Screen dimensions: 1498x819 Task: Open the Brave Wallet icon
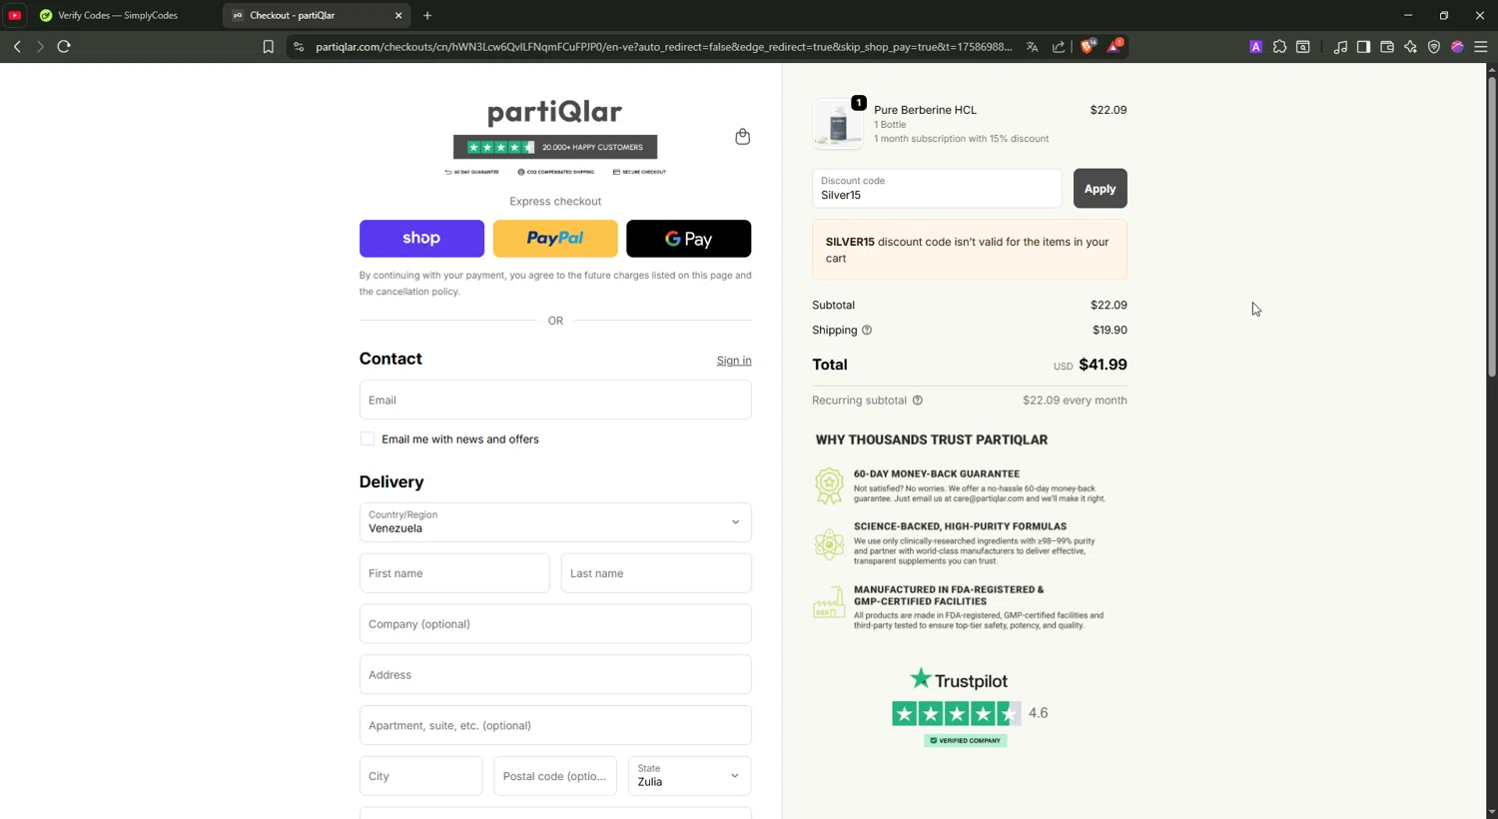1387,47
